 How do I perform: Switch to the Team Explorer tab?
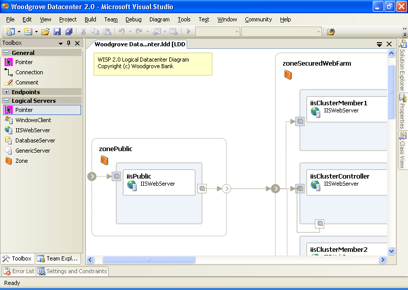(x=57, y=258)
